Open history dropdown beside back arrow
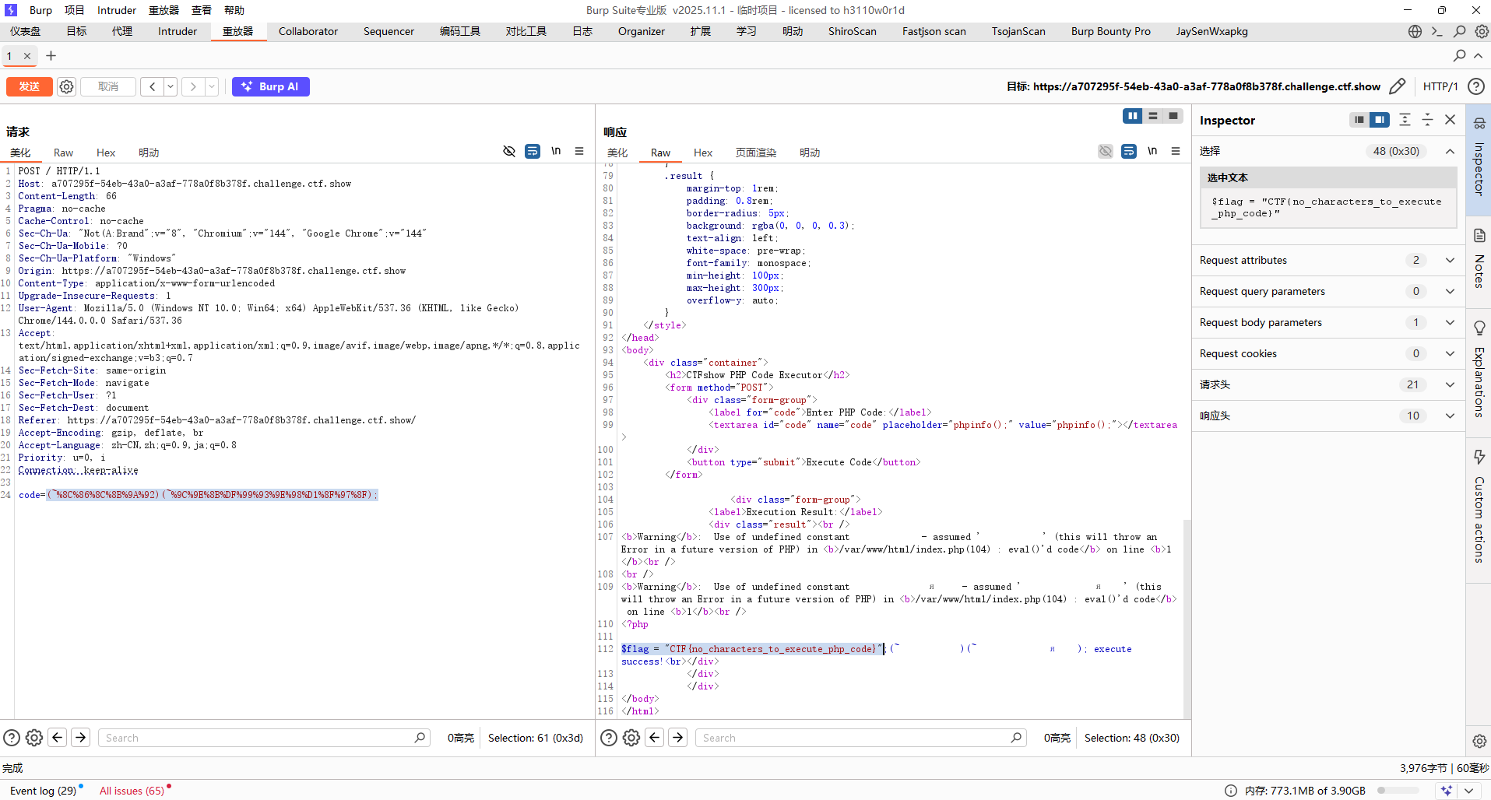The image size is (1491, 800). [170, 86]
